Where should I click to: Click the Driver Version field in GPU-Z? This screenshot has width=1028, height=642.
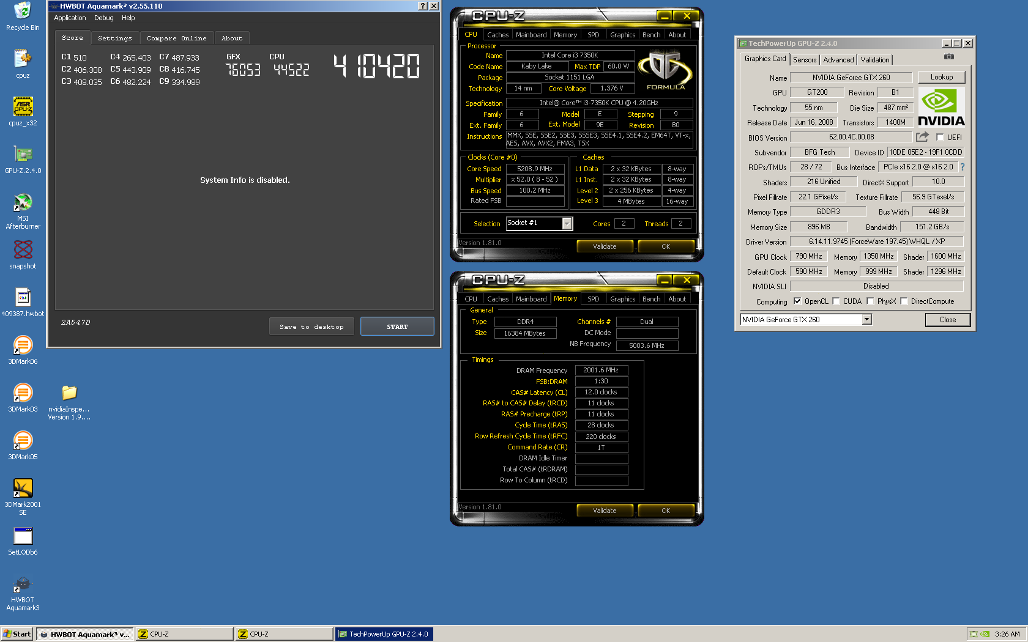[876, 242]
